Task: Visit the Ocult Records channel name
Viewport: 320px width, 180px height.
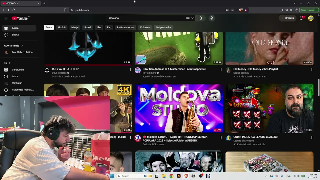Action: (x=59, y=73)
